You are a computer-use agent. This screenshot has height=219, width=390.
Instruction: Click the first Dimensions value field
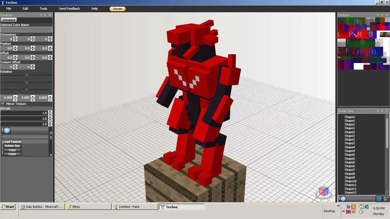(x=7, y=39)
